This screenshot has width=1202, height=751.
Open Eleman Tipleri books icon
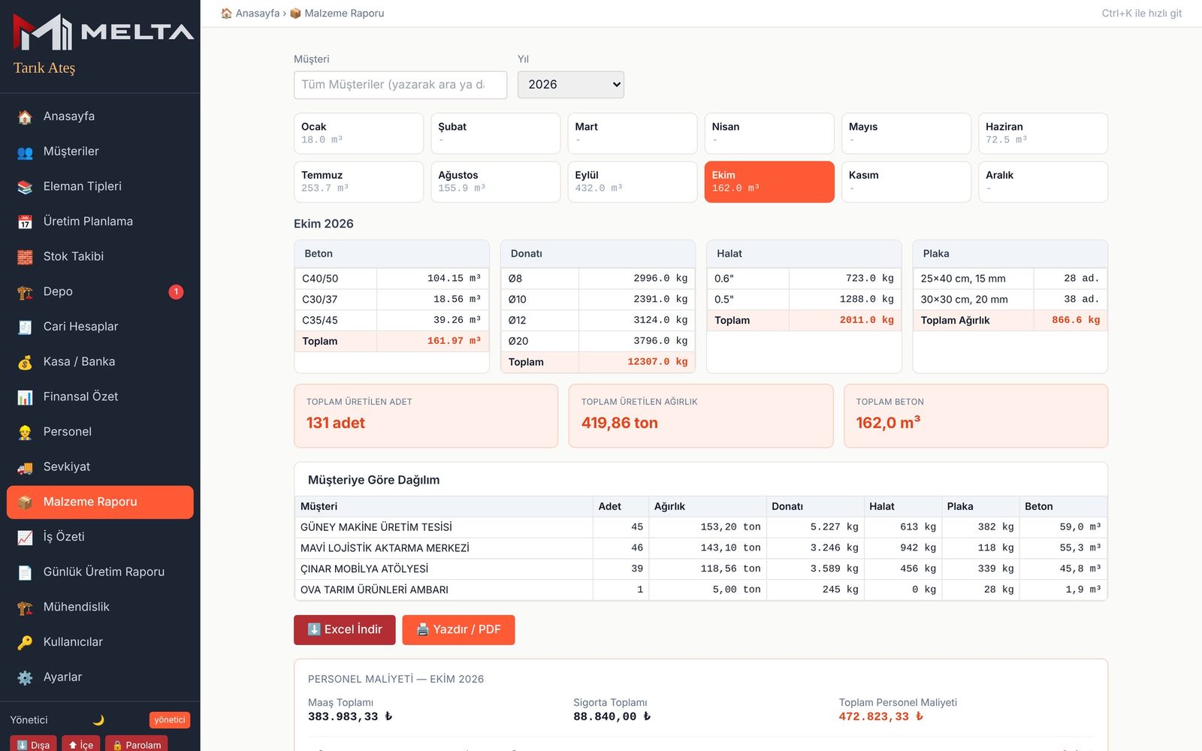tap(25, 187)
